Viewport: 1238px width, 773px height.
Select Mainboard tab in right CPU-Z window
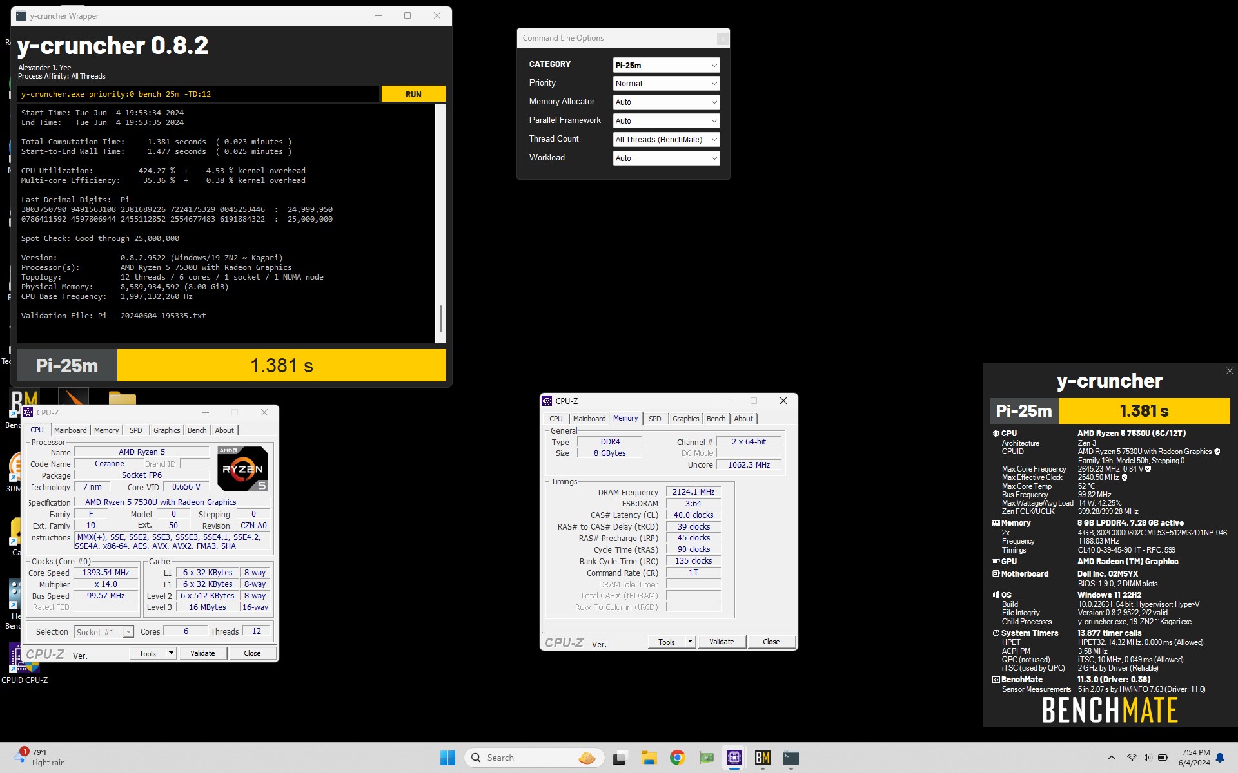589,419
